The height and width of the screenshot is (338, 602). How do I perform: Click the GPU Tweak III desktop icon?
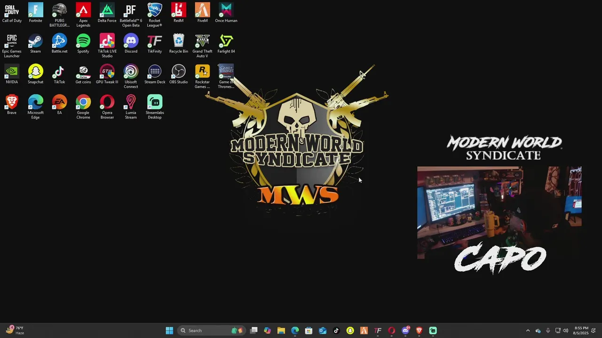[107, 74]
